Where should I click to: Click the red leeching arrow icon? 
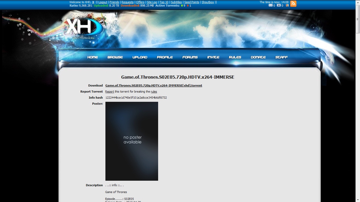(x=188, y=6)
